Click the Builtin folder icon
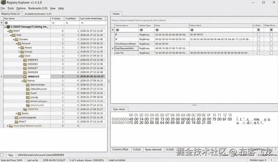 click(19, 113)
